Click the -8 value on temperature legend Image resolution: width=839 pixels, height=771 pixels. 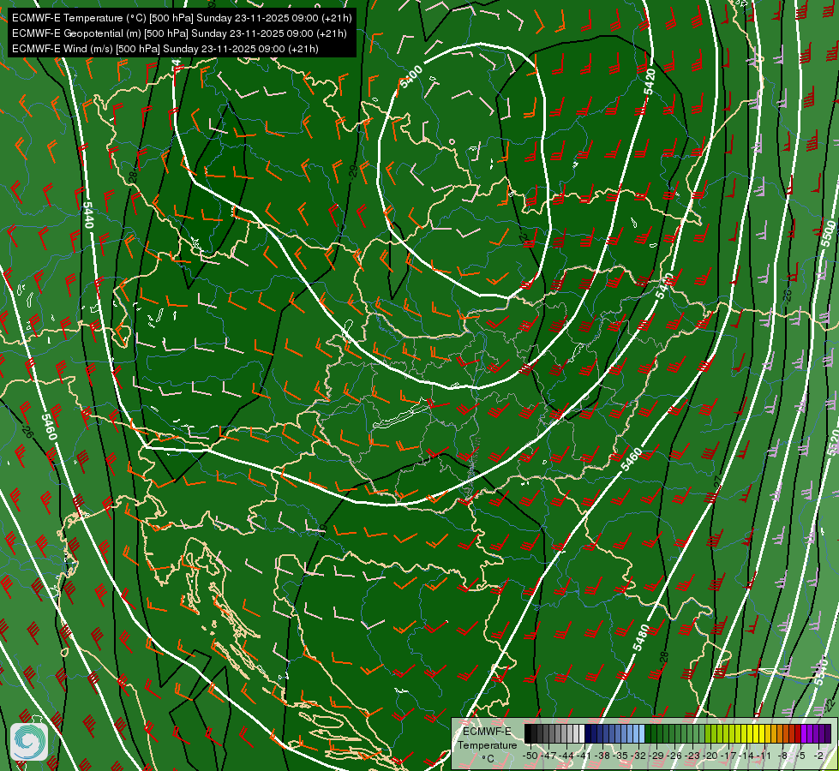point(782,756)
